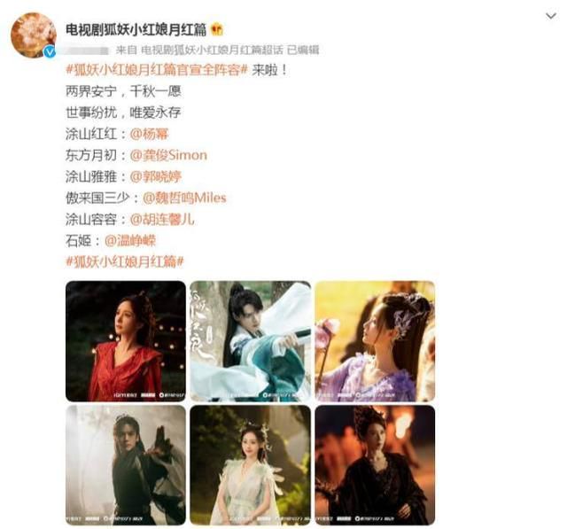Screen dimensions: 567x529
Task: Open the bottom #狐妖小红娘月红篇# hashtag
Action: click(125, 261)
